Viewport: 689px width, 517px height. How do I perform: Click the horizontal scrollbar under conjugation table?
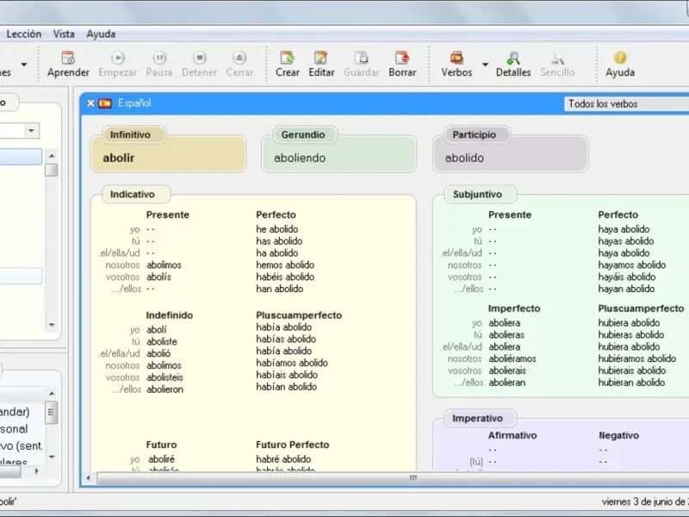[x=412, y=477]
